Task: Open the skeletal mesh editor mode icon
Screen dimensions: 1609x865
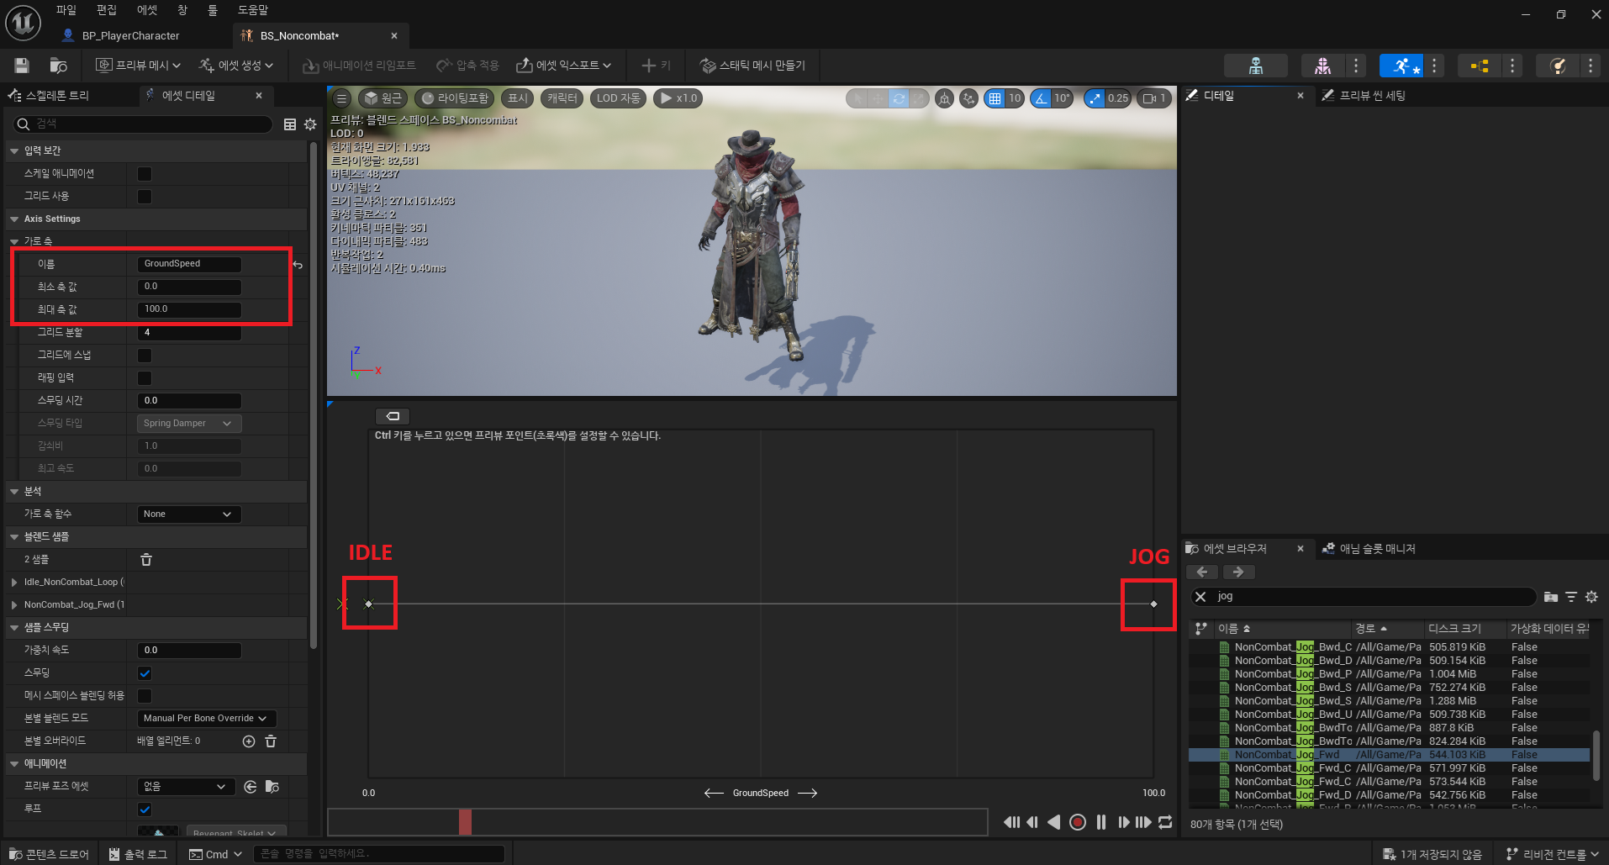Action: 1322,66
